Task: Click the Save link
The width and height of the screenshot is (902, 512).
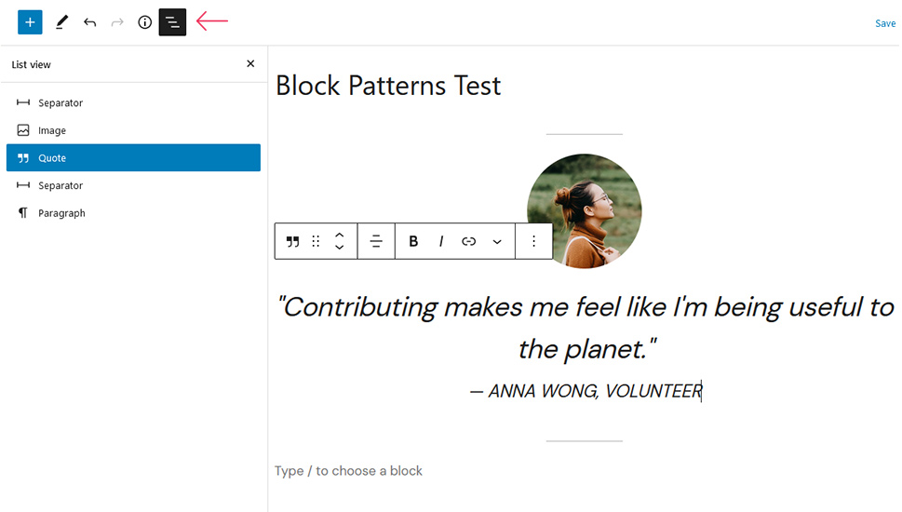Action: [885, 23]
